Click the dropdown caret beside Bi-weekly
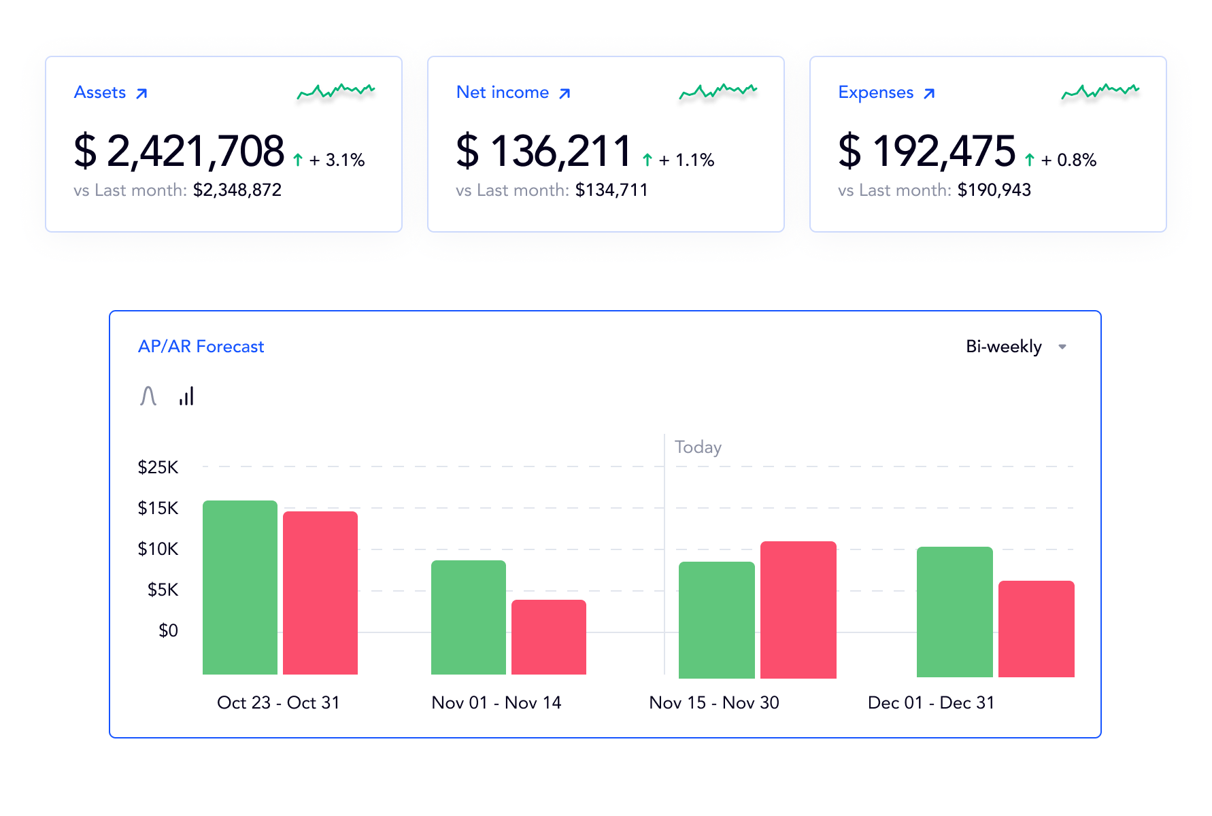This screenshot has height=816, width=1212. [x=1062, y=347]
